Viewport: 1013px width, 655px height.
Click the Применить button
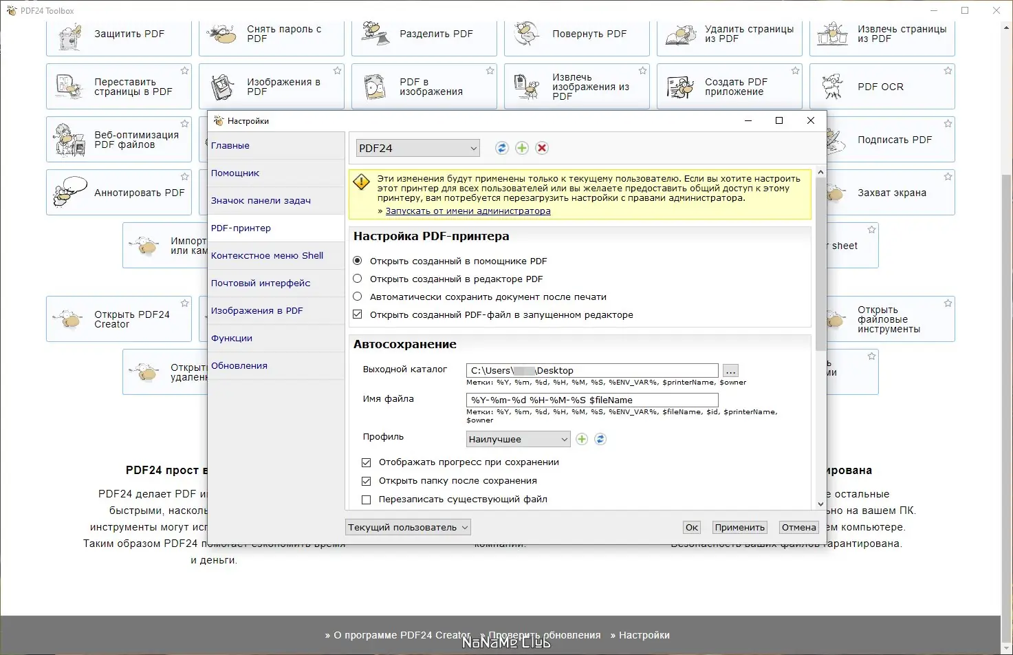coord(740,528)
